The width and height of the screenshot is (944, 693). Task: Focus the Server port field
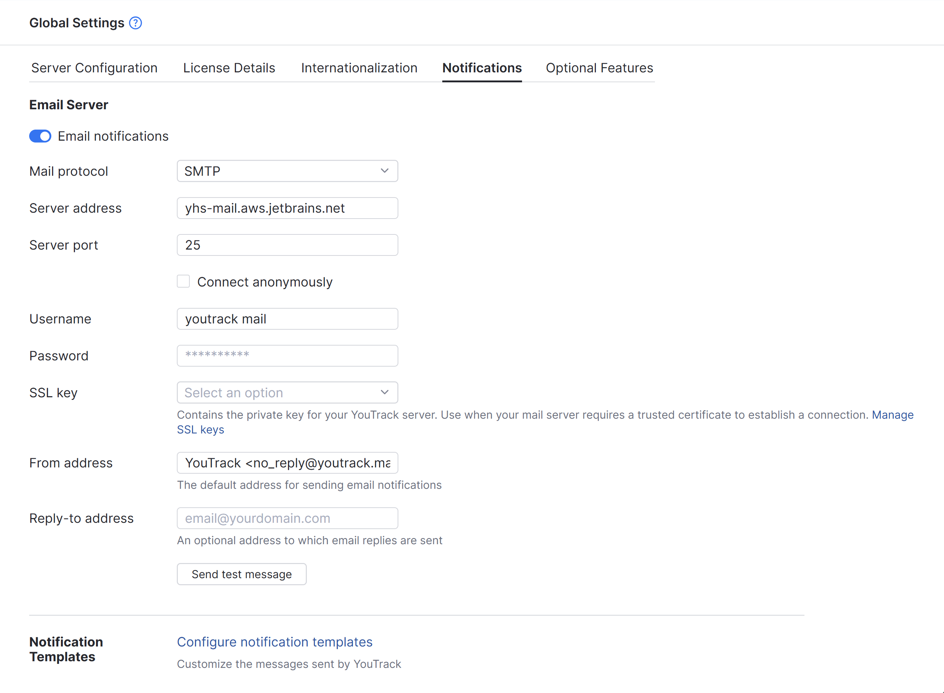click(287, 245)
